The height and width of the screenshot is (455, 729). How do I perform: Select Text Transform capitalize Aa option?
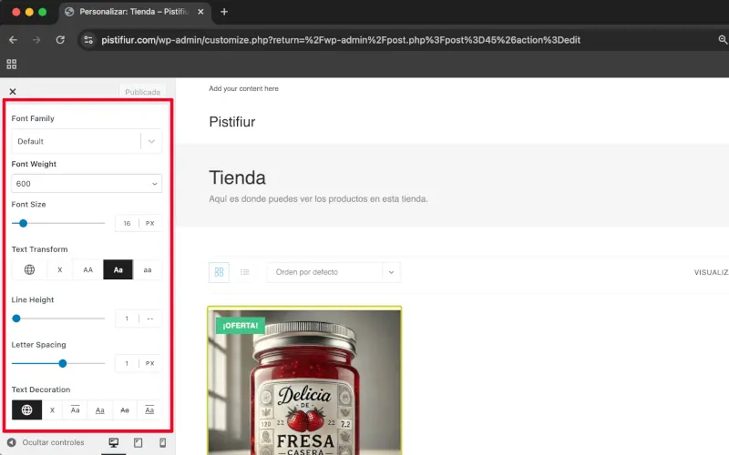pyautogui.click(x=118, y=269)
